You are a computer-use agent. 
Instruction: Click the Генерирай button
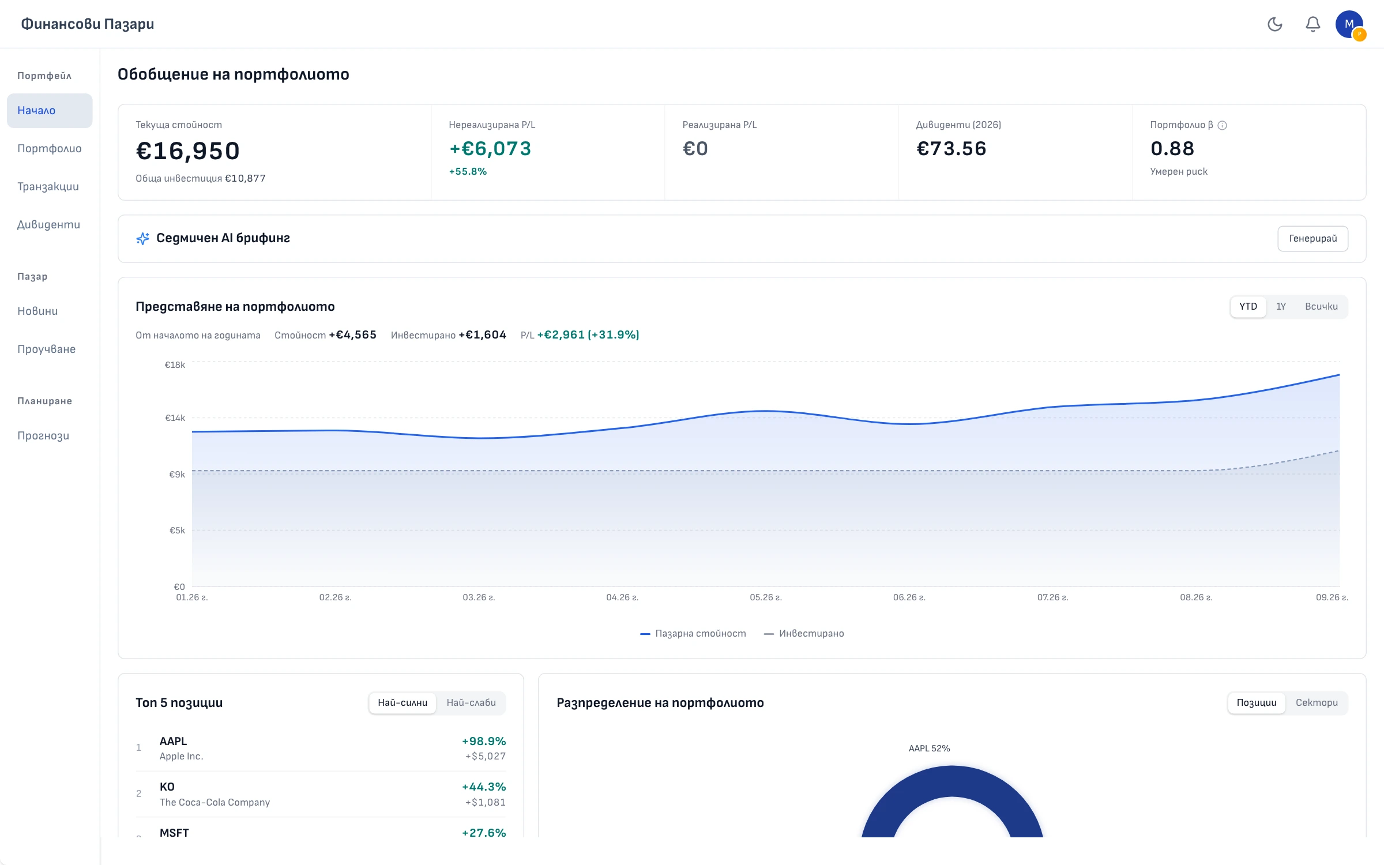[x=1312, y=239]
